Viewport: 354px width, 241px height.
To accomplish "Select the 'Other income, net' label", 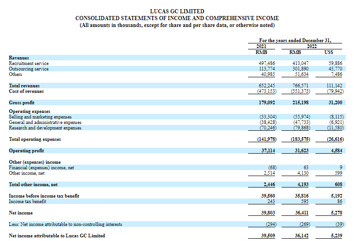I will (27, 173).
